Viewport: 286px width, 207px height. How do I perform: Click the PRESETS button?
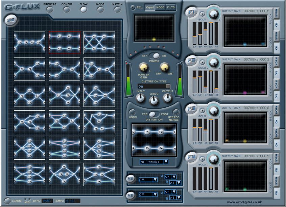[x=50, y=9]
